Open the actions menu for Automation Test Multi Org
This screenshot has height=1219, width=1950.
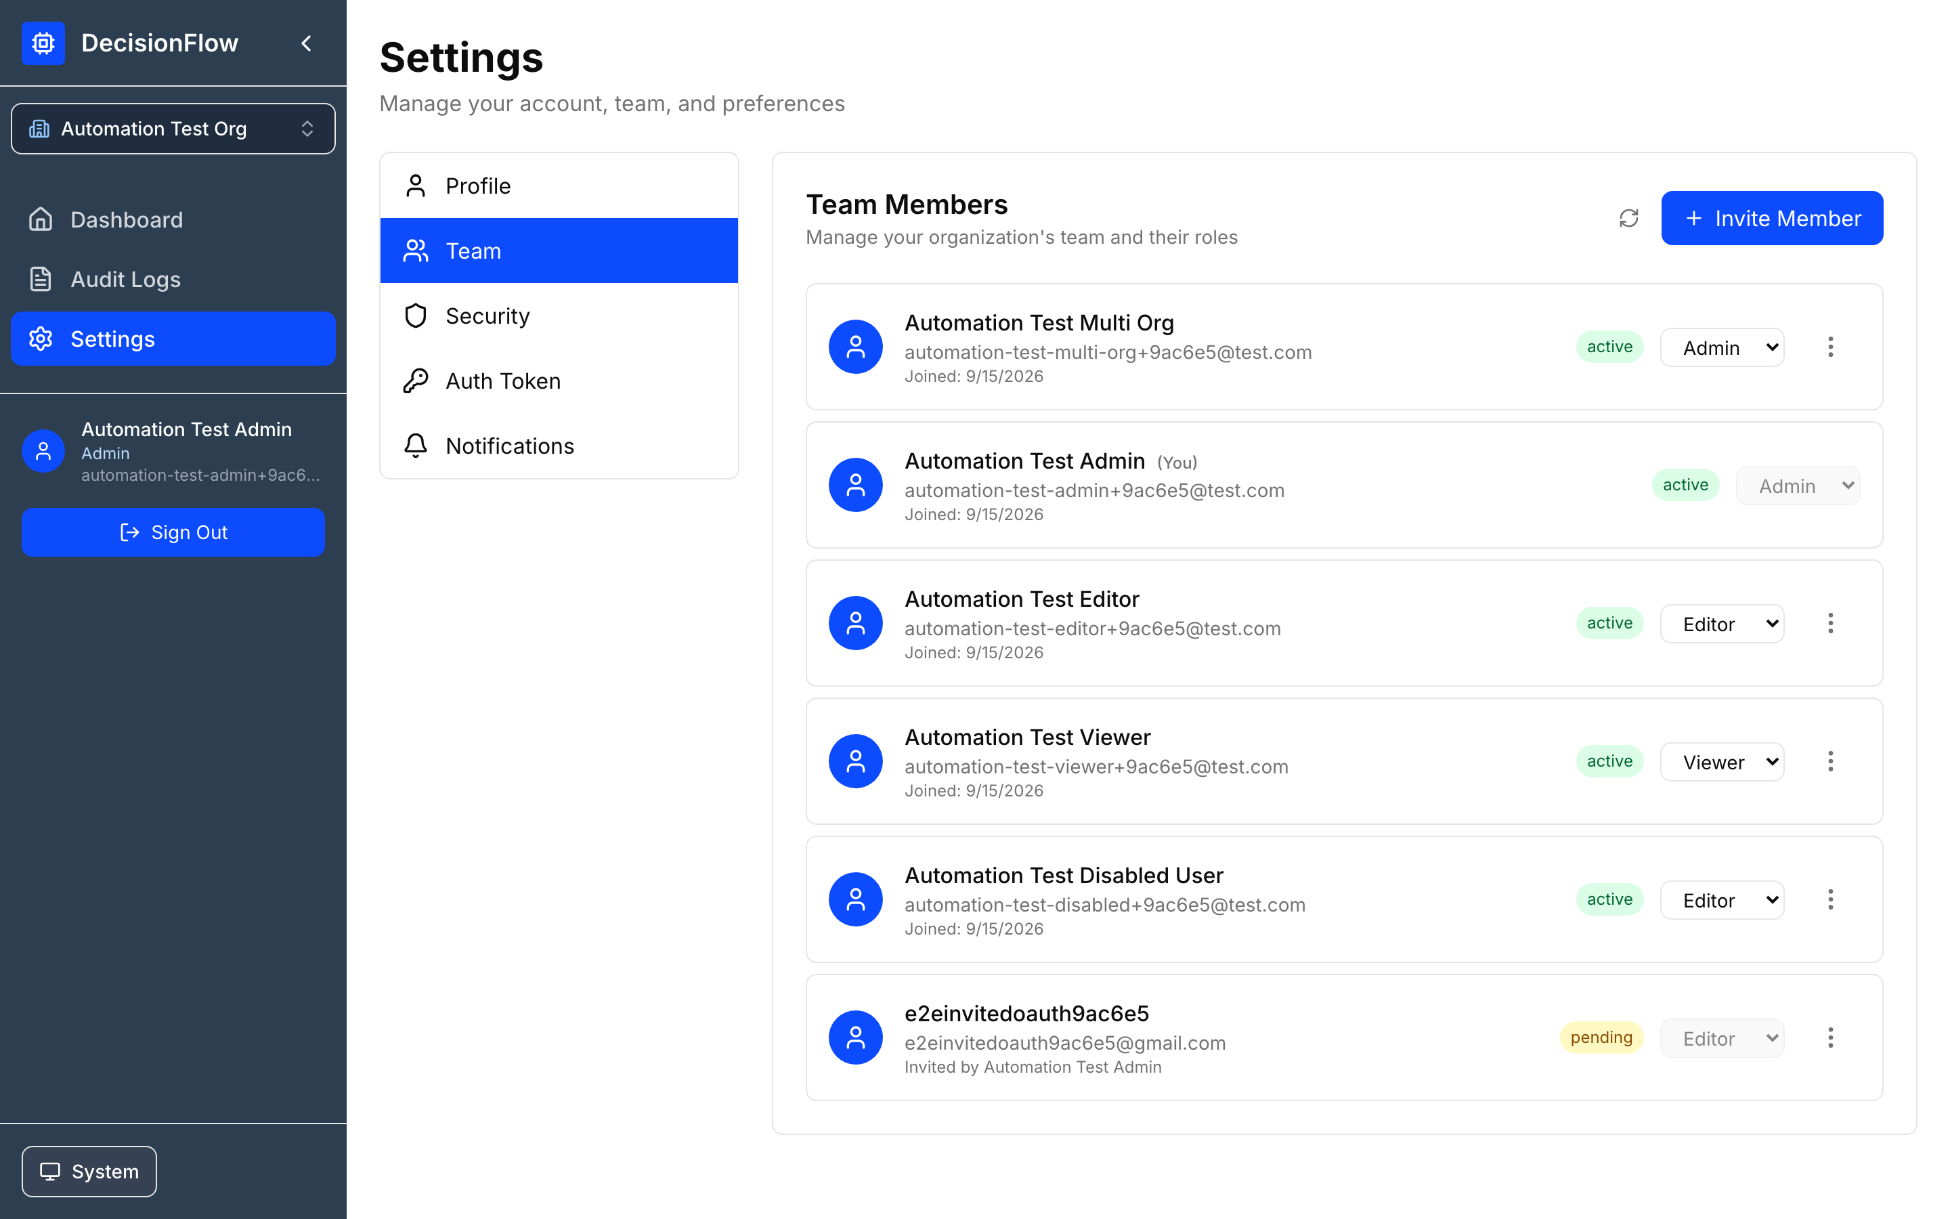(x=1830, y=347)
